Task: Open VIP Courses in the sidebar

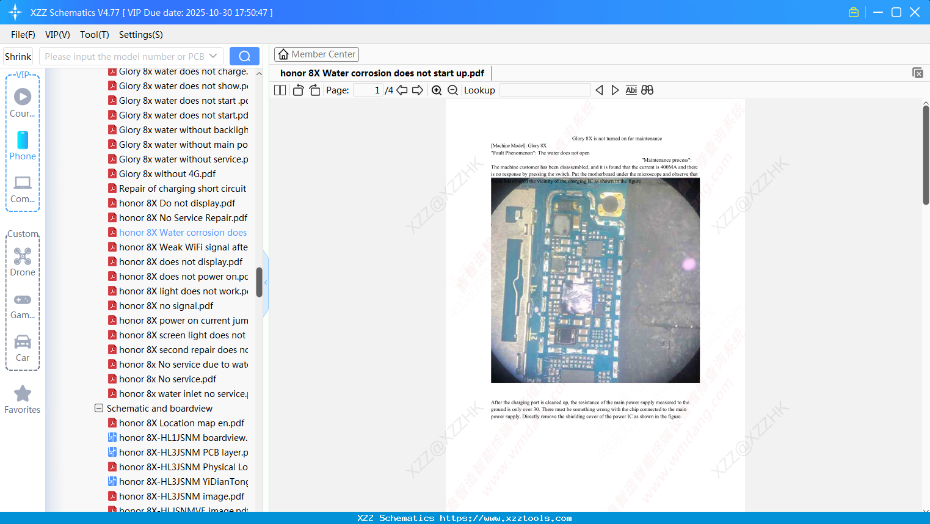Action: (23, 103)
